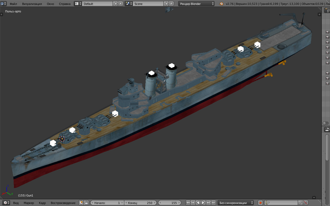Delete the current Scene with X button
Viewport: 330px width, 206px height.
[171, 4]
